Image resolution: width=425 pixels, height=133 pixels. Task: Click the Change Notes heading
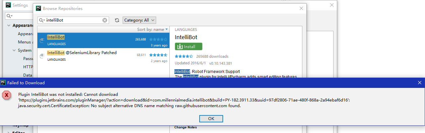pos(185,127)
